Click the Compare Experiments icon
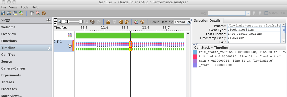 pos(15,13)
